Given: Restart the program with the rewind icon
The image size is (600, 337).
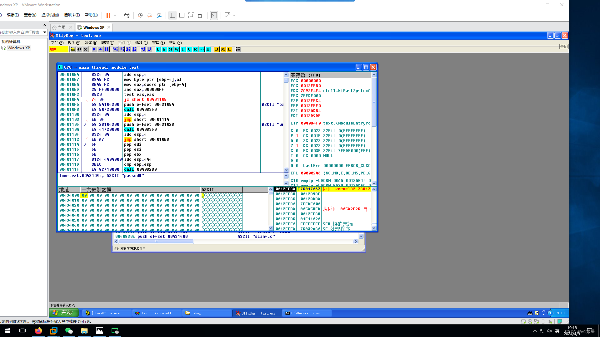Looking at the screenshot, I should [79, 49].
